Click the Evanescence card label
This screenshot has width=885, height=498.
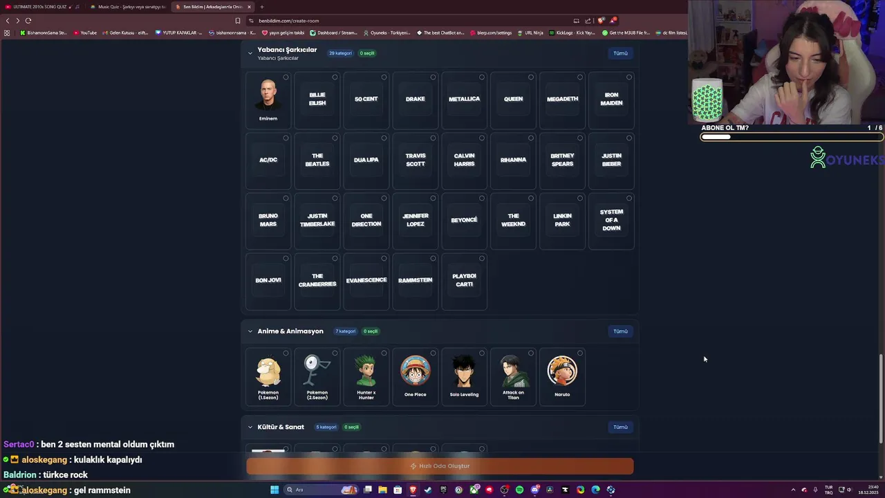pos(366,280)
